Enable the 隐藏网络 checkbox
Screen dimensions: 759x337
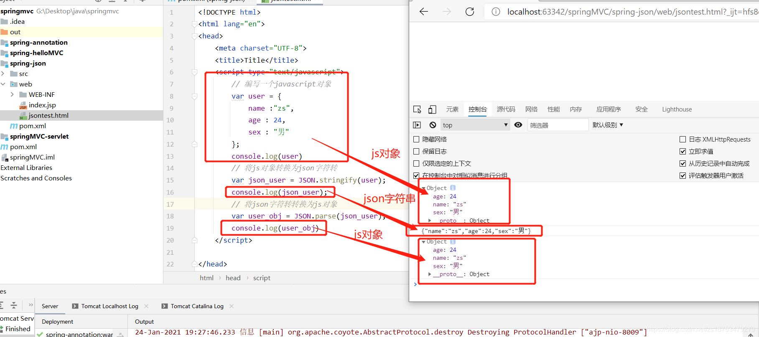pos(416,139)
